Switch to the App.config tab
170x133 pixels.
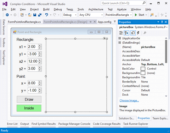pos(105,22)
